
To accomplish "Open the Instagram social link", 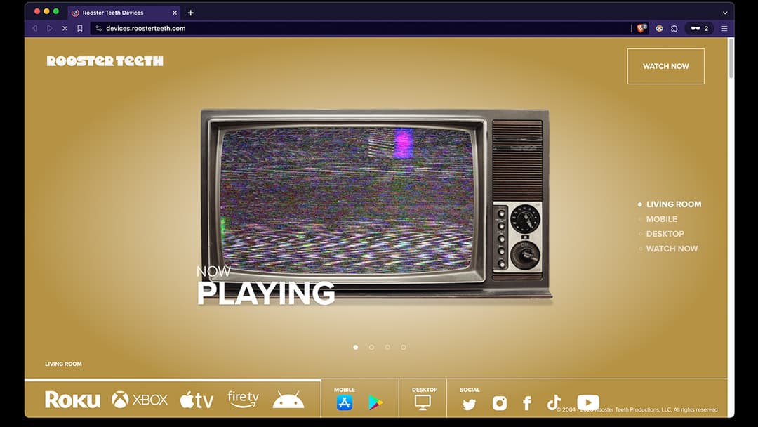I will pyautogui.click(x=500, y=403).
